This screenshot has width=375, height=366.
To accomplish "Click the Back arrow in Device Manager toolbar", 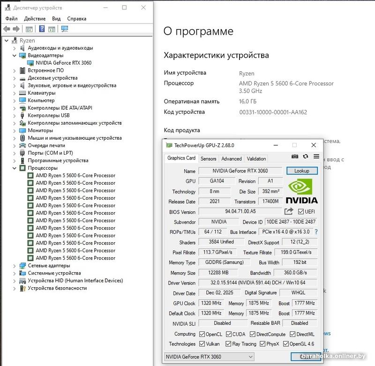I will click(x=7, y=29).
